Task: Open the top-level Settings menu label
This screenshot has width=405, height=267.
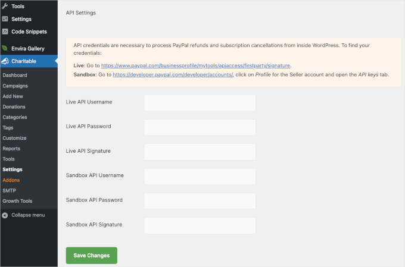Action: coord(21,19)
